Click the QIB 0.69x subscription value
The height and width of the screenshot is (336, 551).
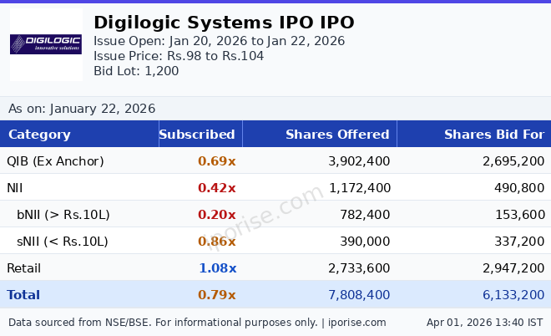point(217,161)
